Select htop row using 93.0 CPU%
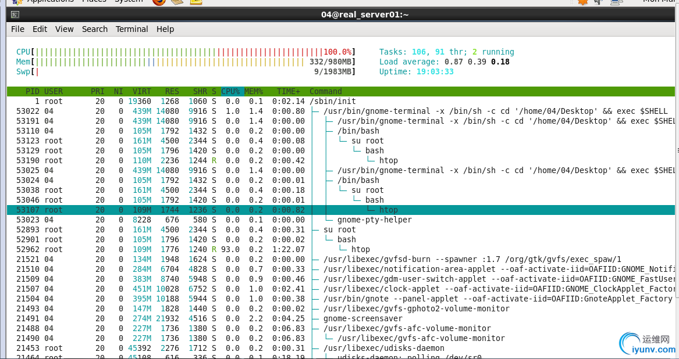 click(x=341, y=250)
